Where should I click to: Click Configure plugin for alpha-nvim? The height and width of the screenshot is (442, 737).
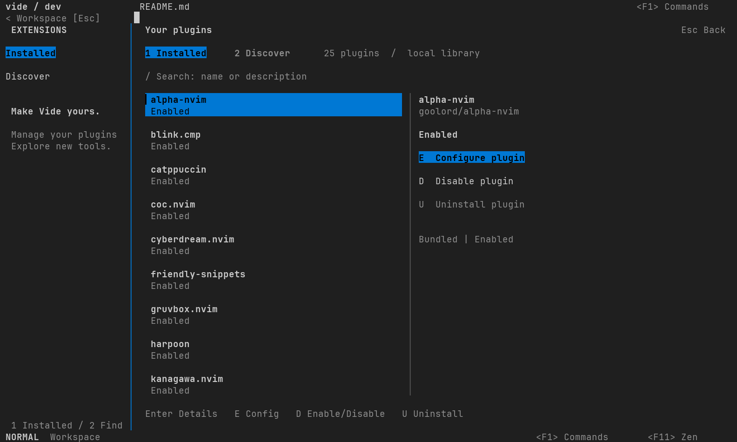pos(472,158)
